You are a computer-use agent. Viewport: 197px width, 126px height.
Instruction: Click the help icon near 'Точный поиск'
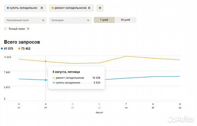(28, 29)
